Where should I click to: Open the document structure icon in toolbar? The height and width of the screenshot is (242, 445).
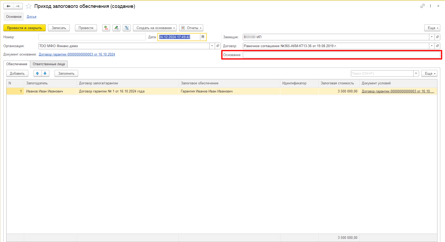click(x=127, y=28)
